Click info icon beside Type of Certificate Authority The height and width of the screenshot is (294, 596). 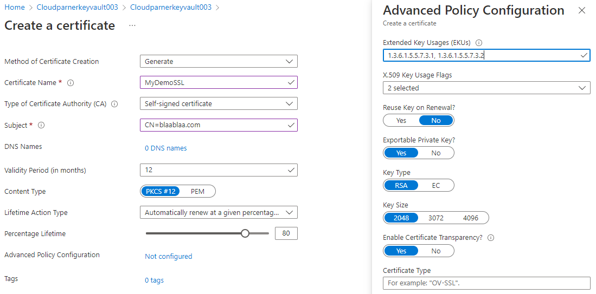click(x=114, y=104)
